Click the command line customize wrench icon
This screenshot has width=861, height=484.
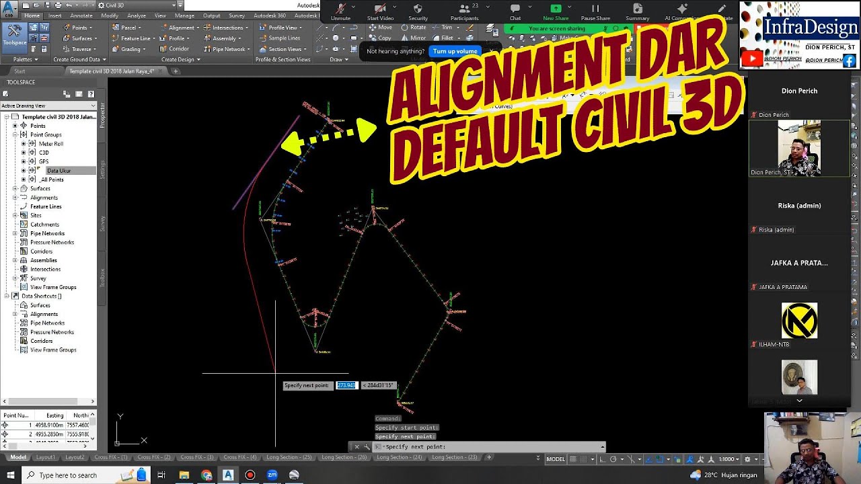click(367, 447)
